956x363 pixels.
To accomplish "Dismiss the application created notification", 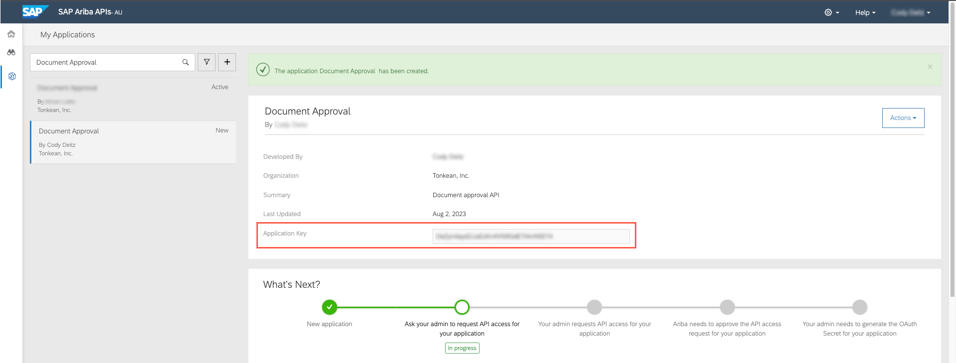I will pyautogui.click(x=930, y=67).
